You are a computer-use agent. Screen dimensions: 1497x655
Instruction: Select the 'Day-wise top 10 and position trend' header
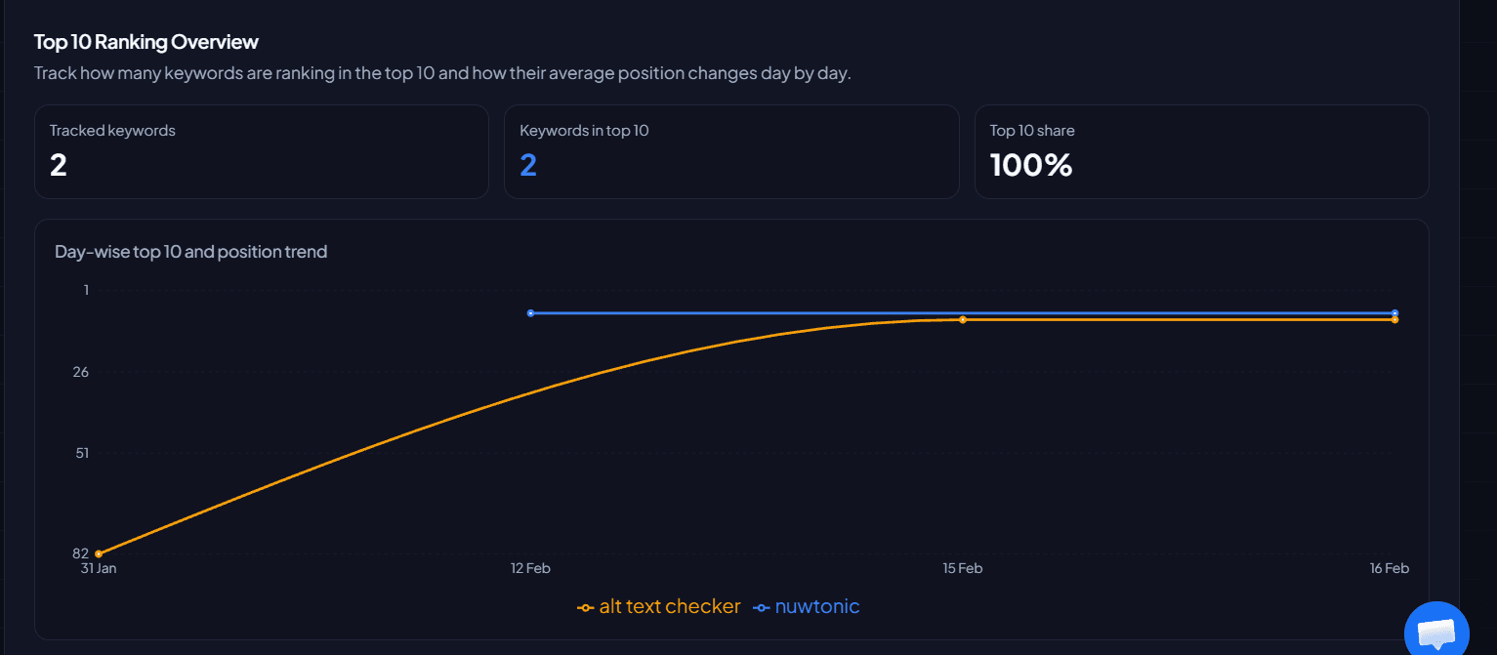(x=190, y=251)
